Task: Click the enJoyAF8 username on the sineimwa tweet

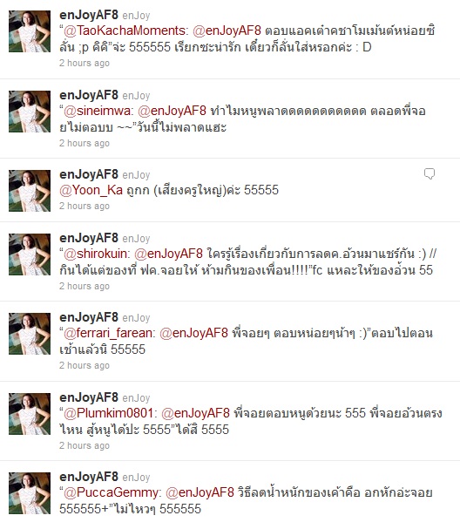Action: (89, 96)
